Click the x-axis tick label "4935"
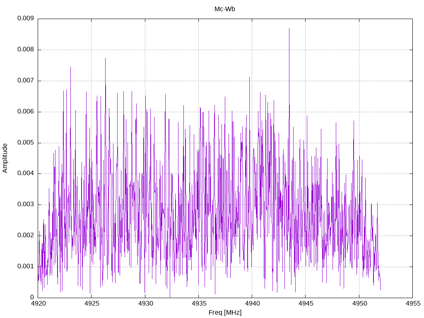 click(199, 304)
